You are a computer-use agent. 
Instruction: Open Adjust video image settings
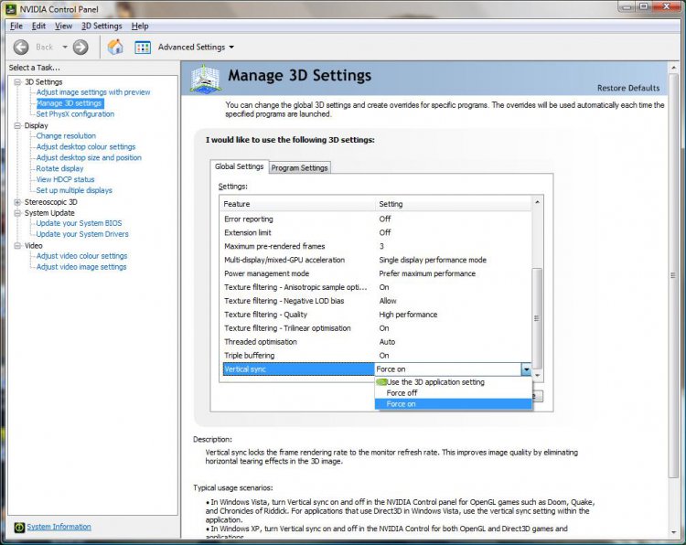coord(81,267)
